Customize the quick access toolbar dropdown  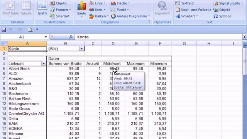pos(37,29)
